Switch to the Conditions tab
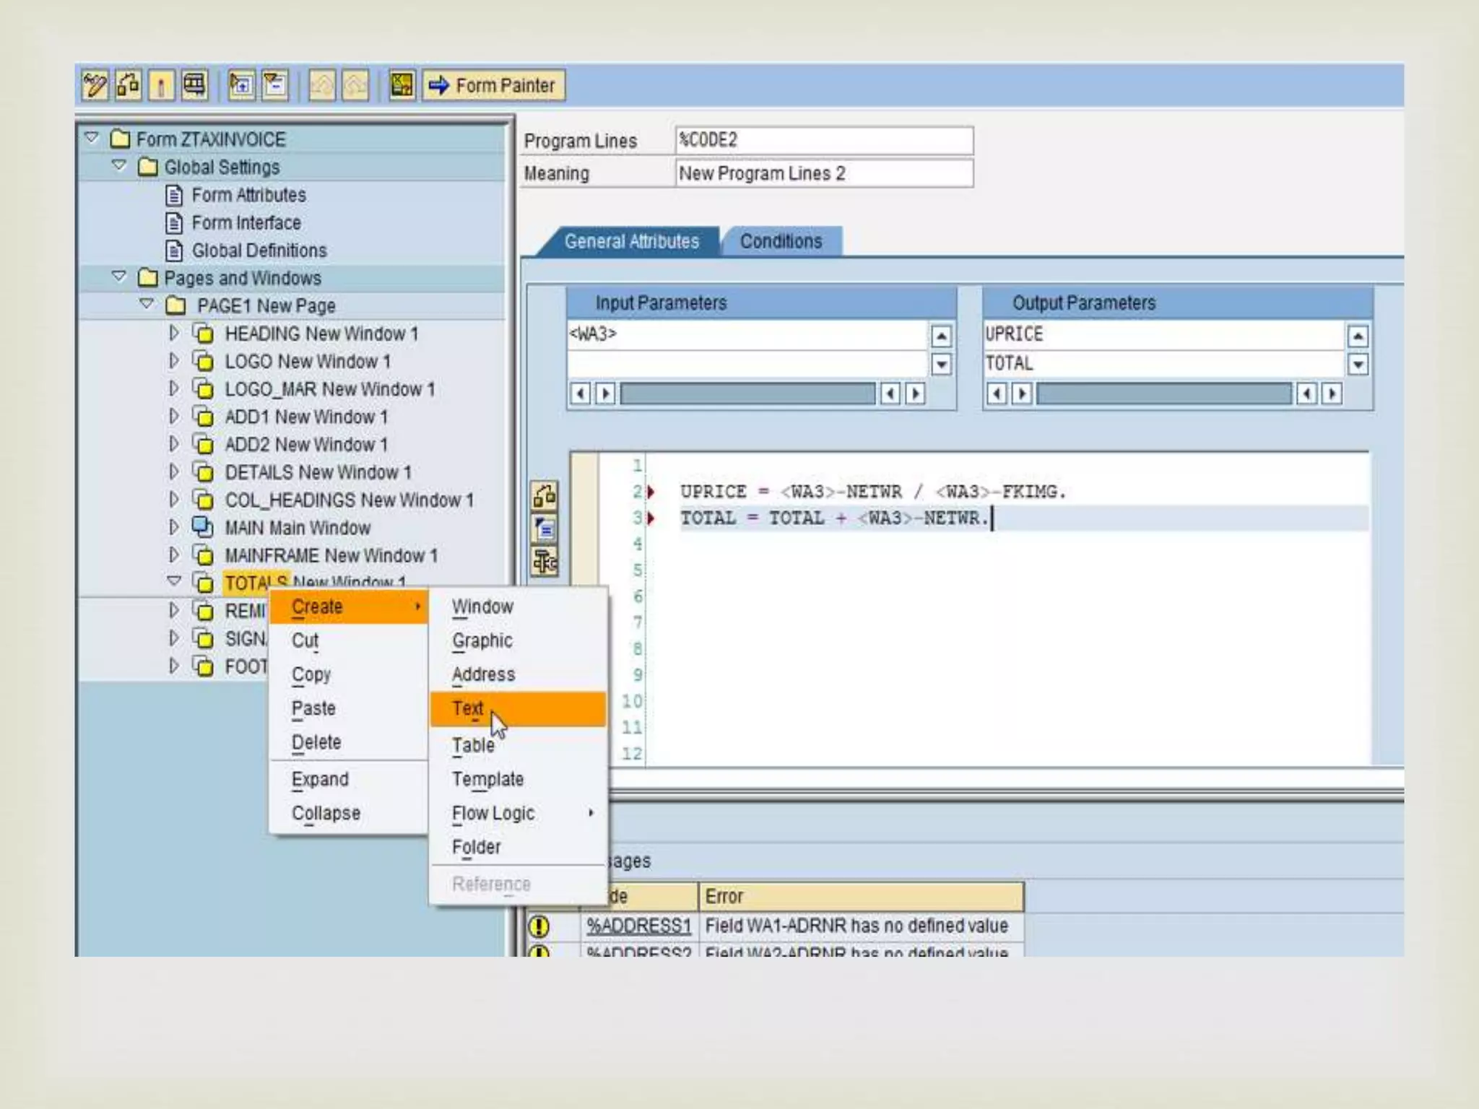 pyautogui.click(x=781, y=241)
